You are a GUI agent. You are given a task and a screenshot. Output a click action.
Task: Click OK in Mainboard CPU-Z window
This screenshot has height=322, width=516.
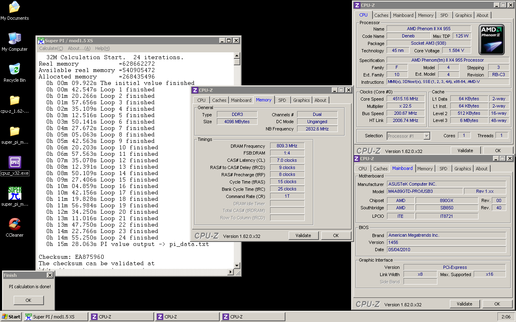click(x=497, y=304)
